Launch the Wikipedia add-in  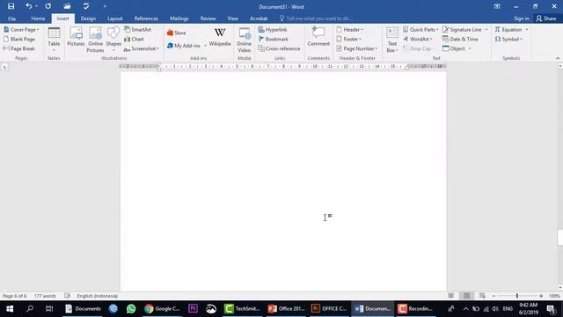[x=220, y=37]
